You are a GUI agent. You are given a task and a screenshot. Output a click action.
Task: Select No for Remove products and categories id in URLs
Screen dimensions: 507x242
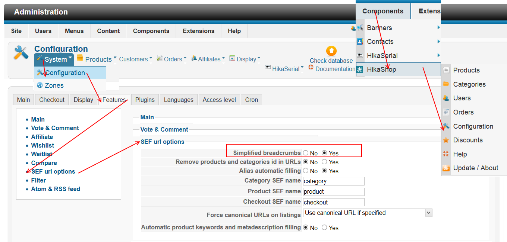(x=306, y=162)
